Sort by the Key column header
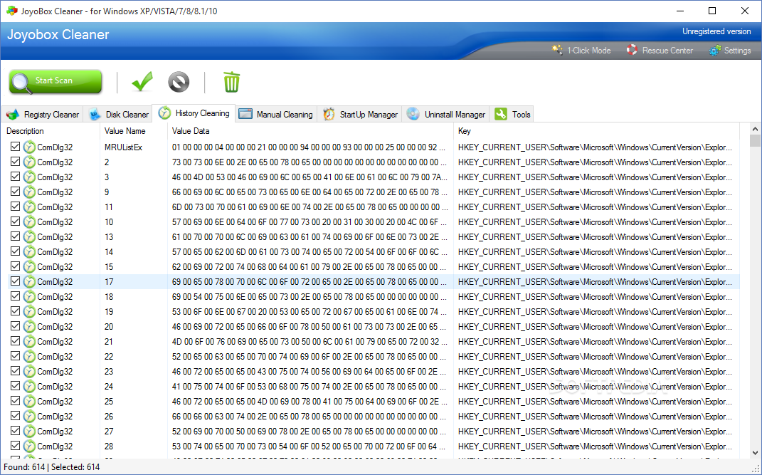 coord(597,131)
